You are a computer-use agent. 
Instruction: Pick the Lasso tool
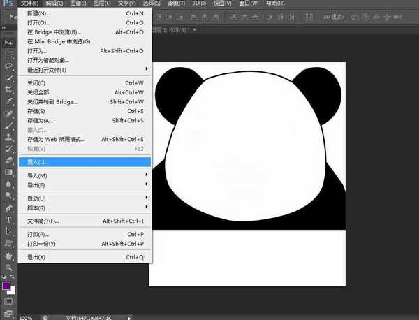click(x=9, y=66)
